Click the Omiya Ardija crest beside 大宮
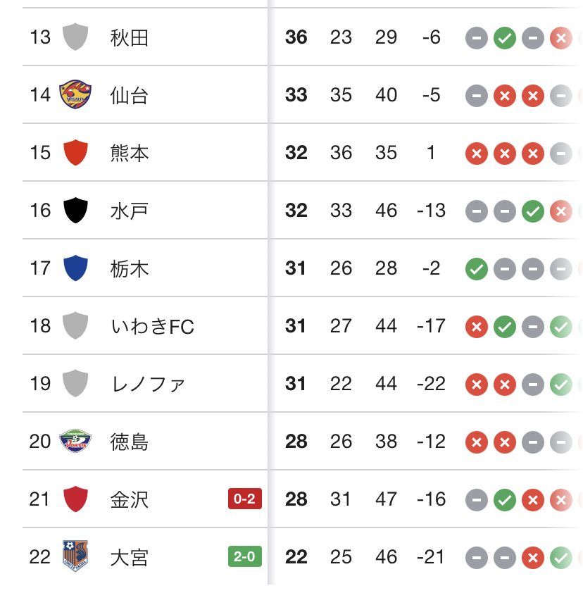 (x=75, y=556)
